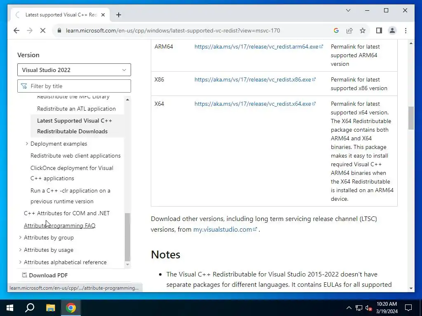Open the taskbar clock and date
The height and width of the screenshot is (316, 422).
tap(387, 308)
